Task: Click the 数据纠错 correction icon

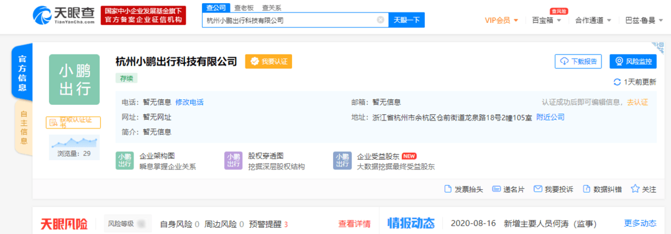Action: pos(587,189)
